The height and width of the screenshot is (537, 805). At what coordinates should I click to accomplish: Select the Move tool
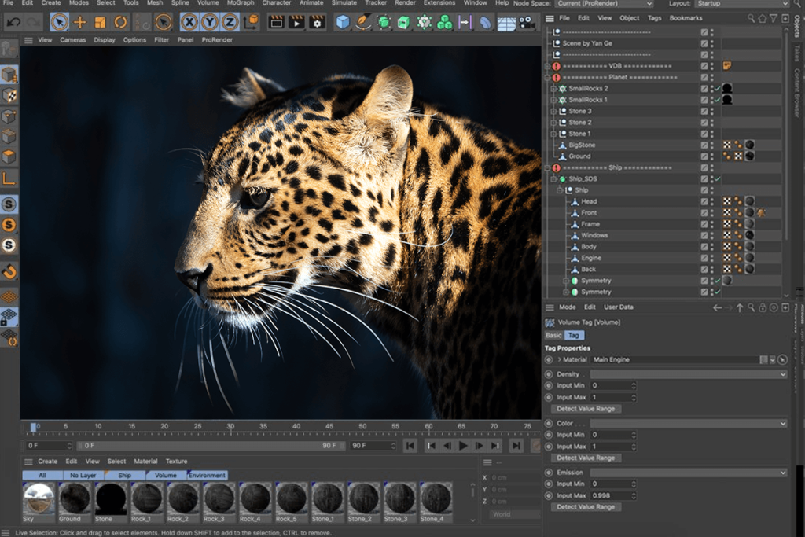point(80,22)
